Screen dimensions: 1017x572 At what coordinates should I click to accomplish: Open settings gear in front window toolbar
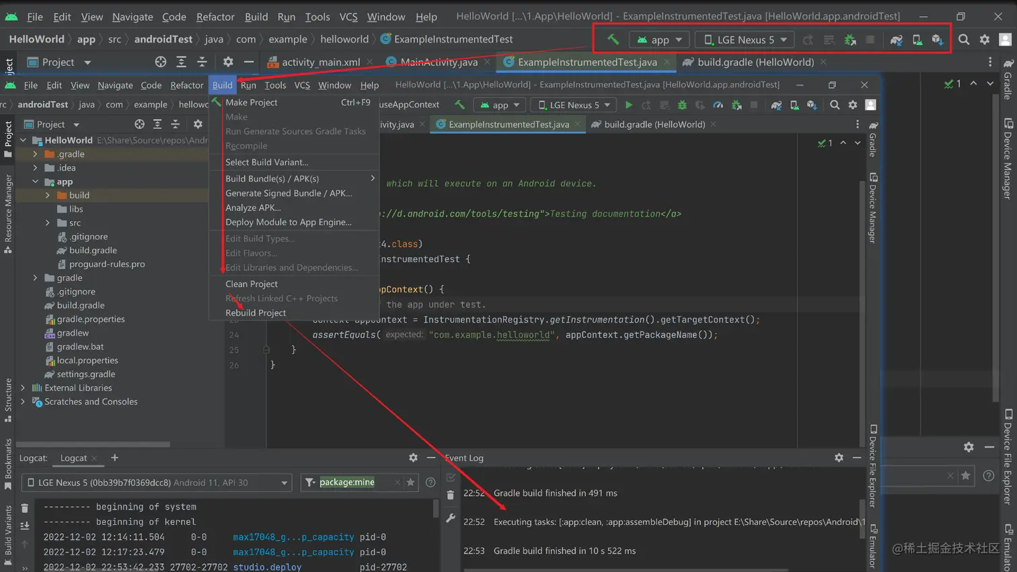(853, 105)
